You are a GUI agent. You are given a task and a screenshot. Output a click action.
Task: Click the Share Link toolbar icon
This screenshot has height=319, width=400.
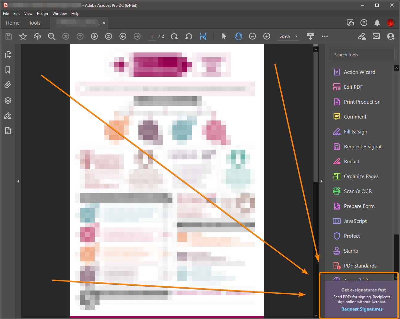[362, 36]
